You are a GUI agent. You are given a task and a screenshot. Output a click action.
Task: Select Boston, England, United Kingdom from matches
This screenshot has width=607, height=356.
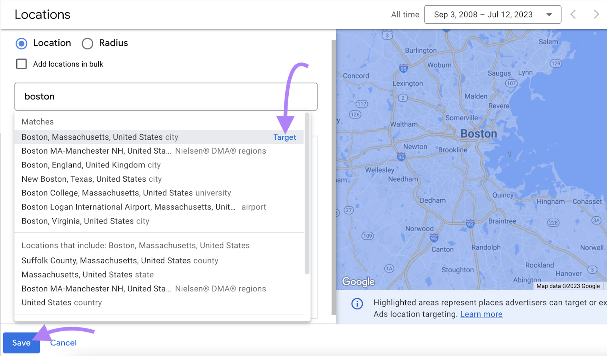coord(90,165)
